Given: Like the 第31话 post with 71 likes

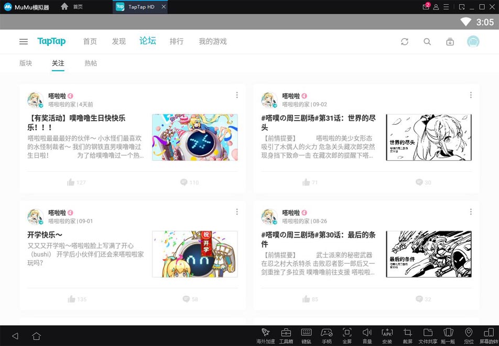Looking at the screenshot, I should (310, 182).
